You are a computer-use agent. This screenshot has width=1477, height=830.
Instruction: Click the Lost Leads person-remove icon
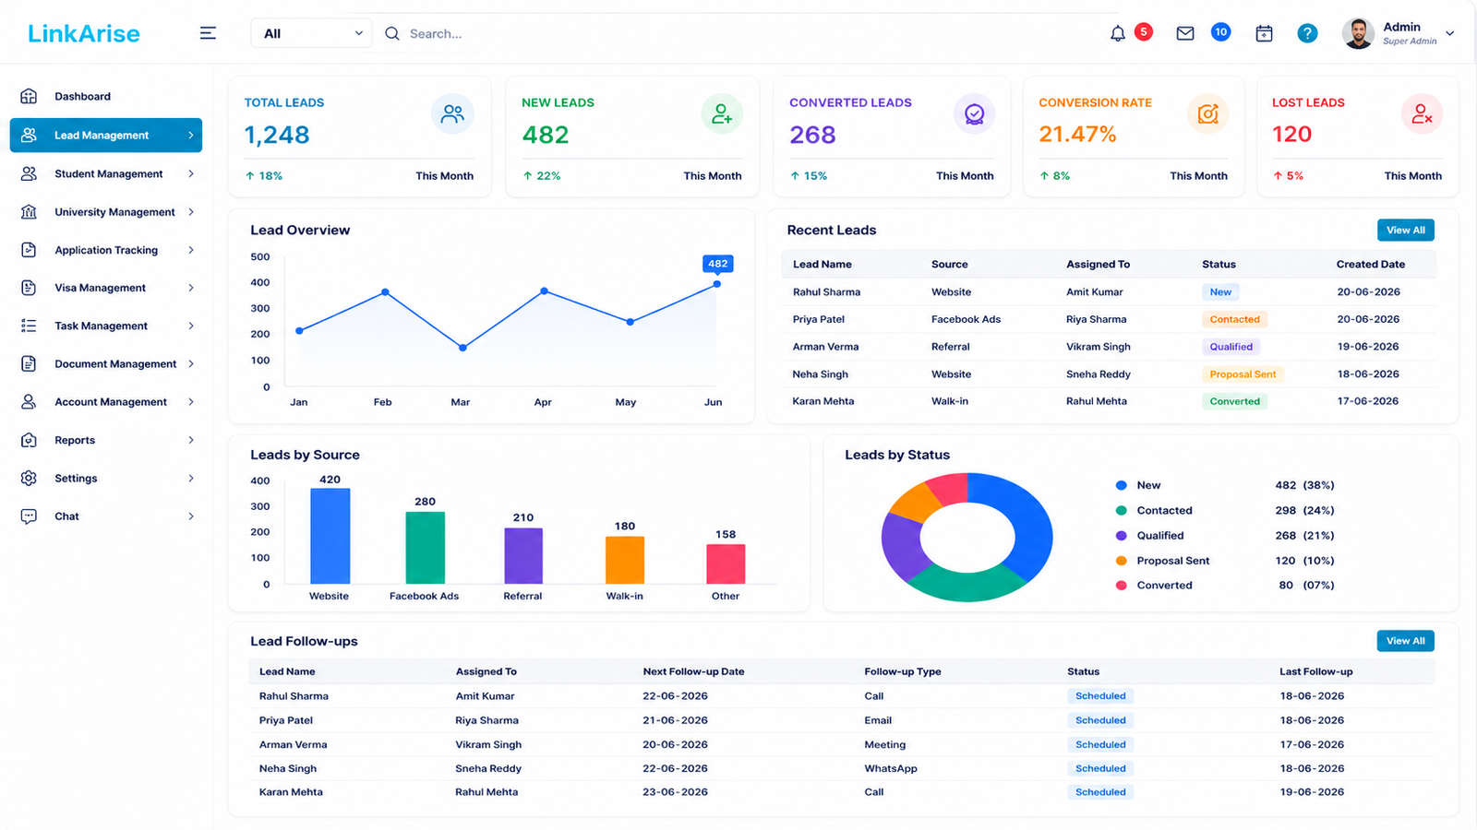click(1422, 113)
